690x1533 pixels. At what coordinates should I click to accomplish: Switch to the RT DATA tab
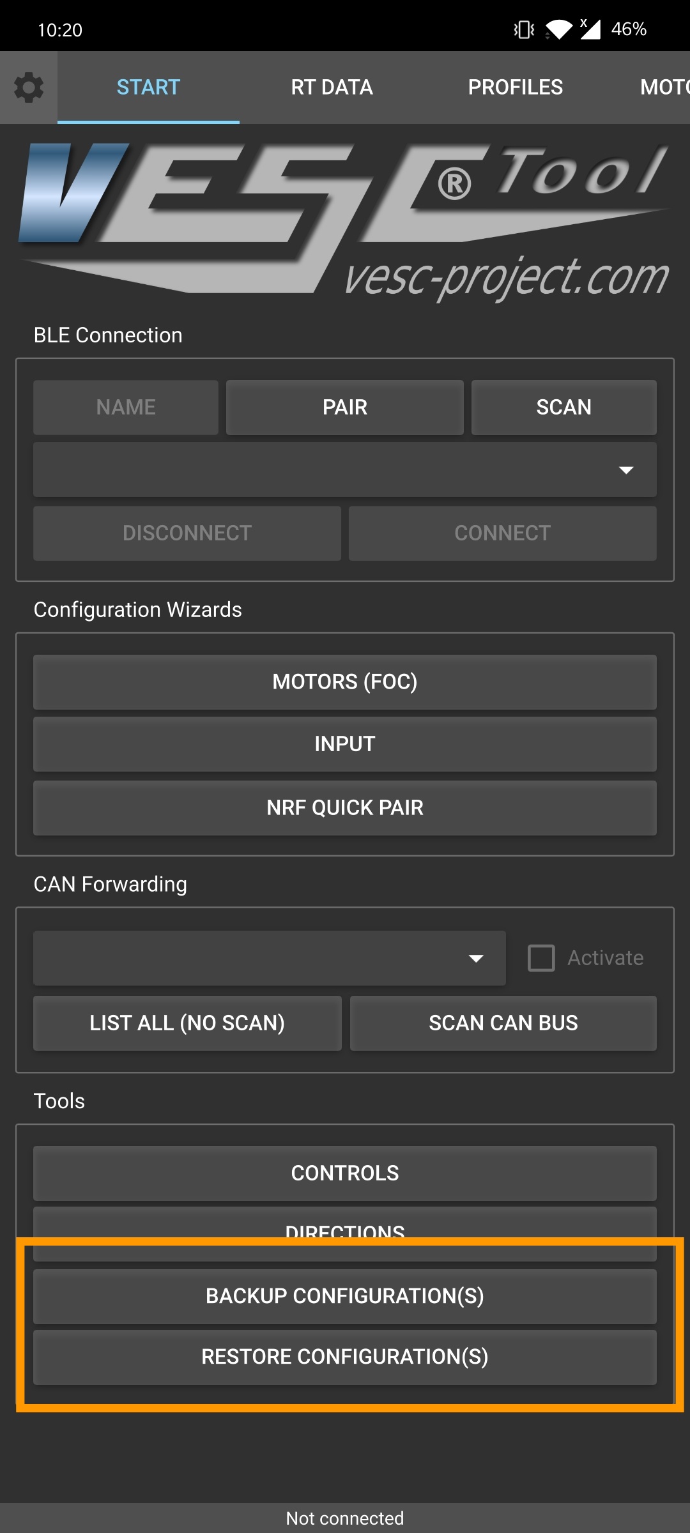click(x=332, y=88)
